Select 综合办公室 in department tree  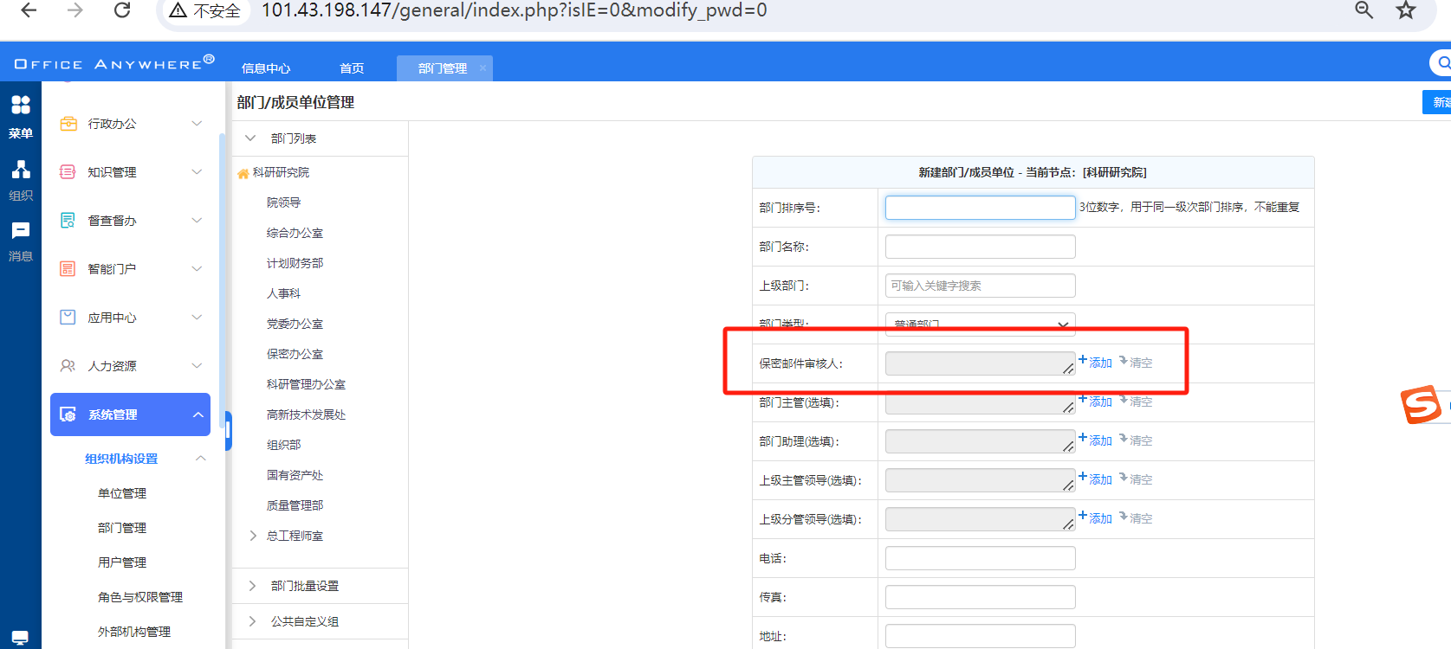(295, 233)
